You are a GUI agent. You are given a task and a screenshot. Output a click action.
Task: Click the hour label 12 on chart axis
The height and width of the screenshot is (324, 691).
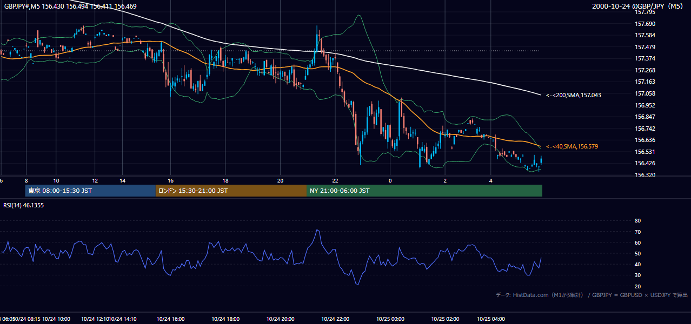coord(95,180)
